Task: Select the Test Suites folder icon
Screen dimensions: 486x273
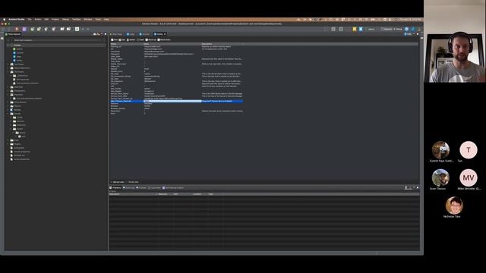Action: click(12, 72)
